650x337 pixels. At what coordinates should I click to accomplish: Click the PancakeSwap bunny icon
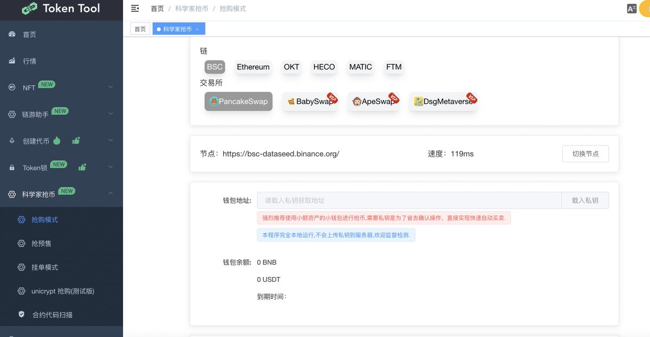point(214,101)
